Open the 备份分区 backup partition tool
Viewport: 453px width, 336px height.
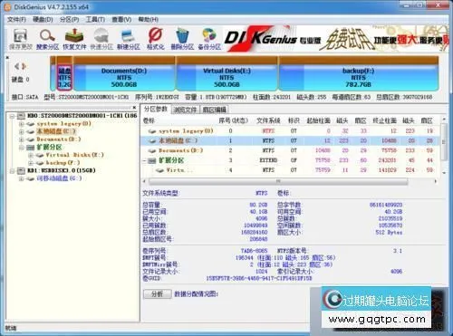click(209, 39)
